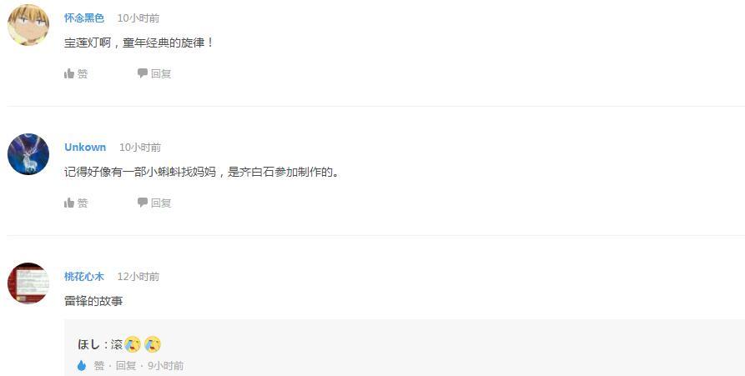Click the second crying emoji in ほし's reply
The width and height of the screenshot is (745, 376).
point(153,344)
